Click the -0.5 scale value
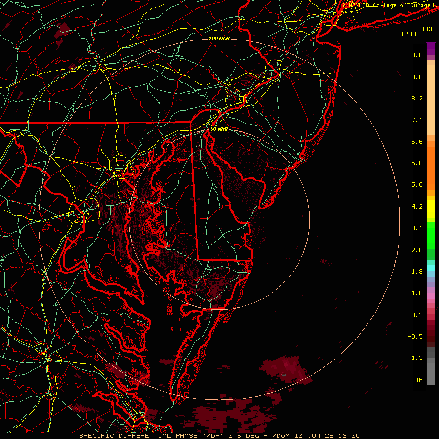The width and height of the screenshot is (439, 439). tap(415, 337)
